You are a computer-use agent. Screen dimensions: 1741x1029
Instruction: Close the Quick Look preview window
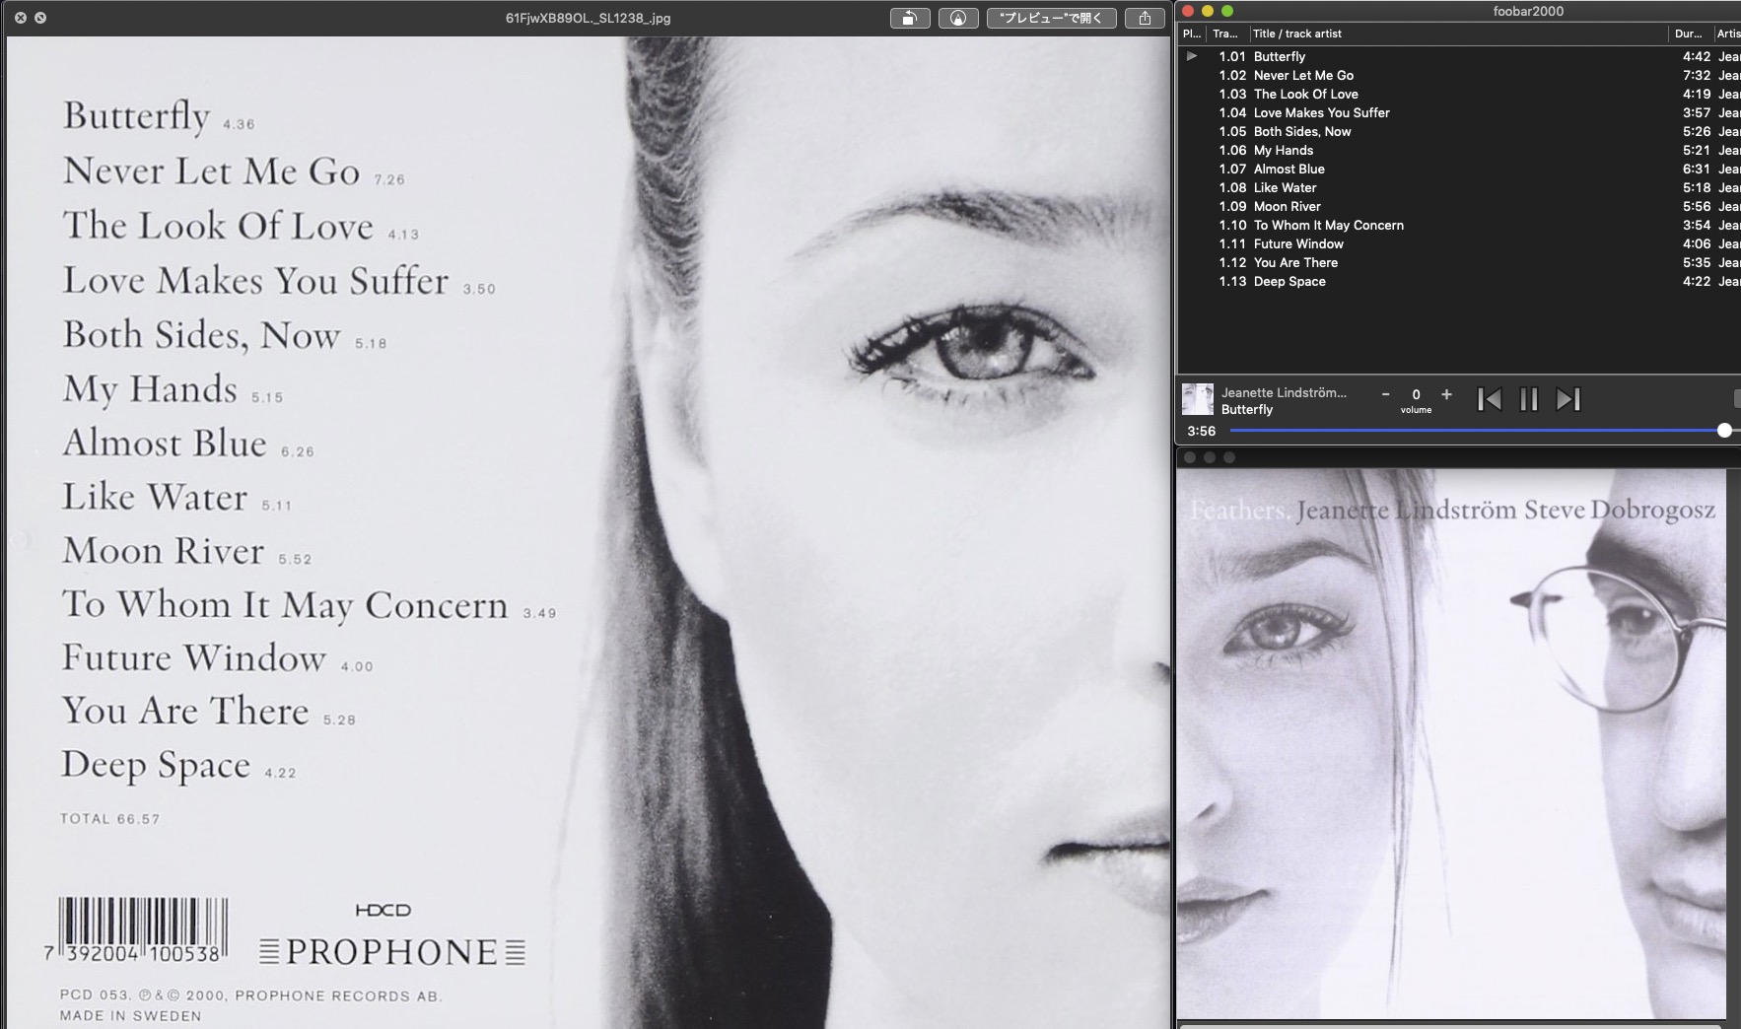20,18
